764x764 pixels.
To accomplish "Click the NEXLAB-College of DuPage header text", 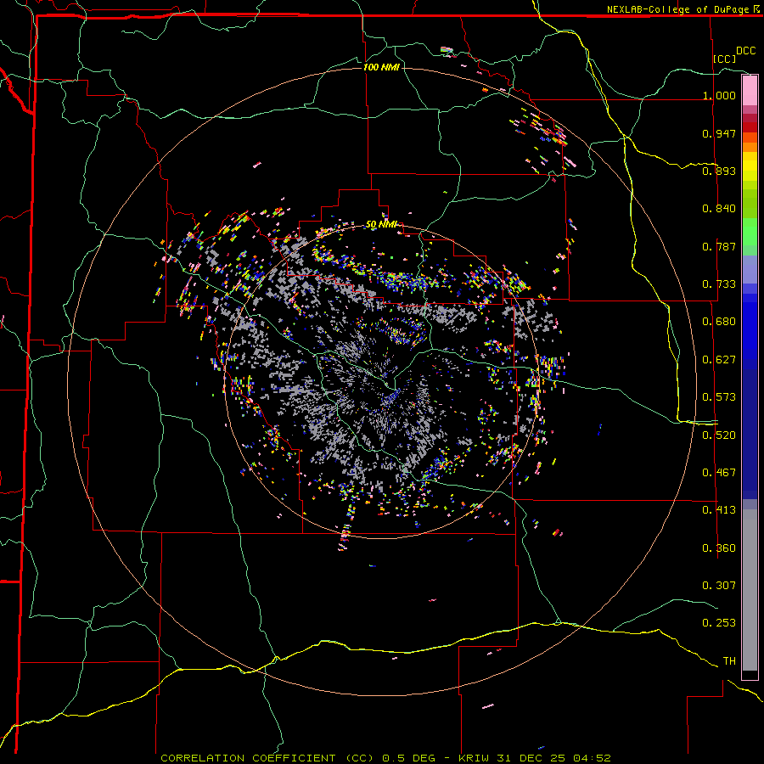I will point(677,9).
